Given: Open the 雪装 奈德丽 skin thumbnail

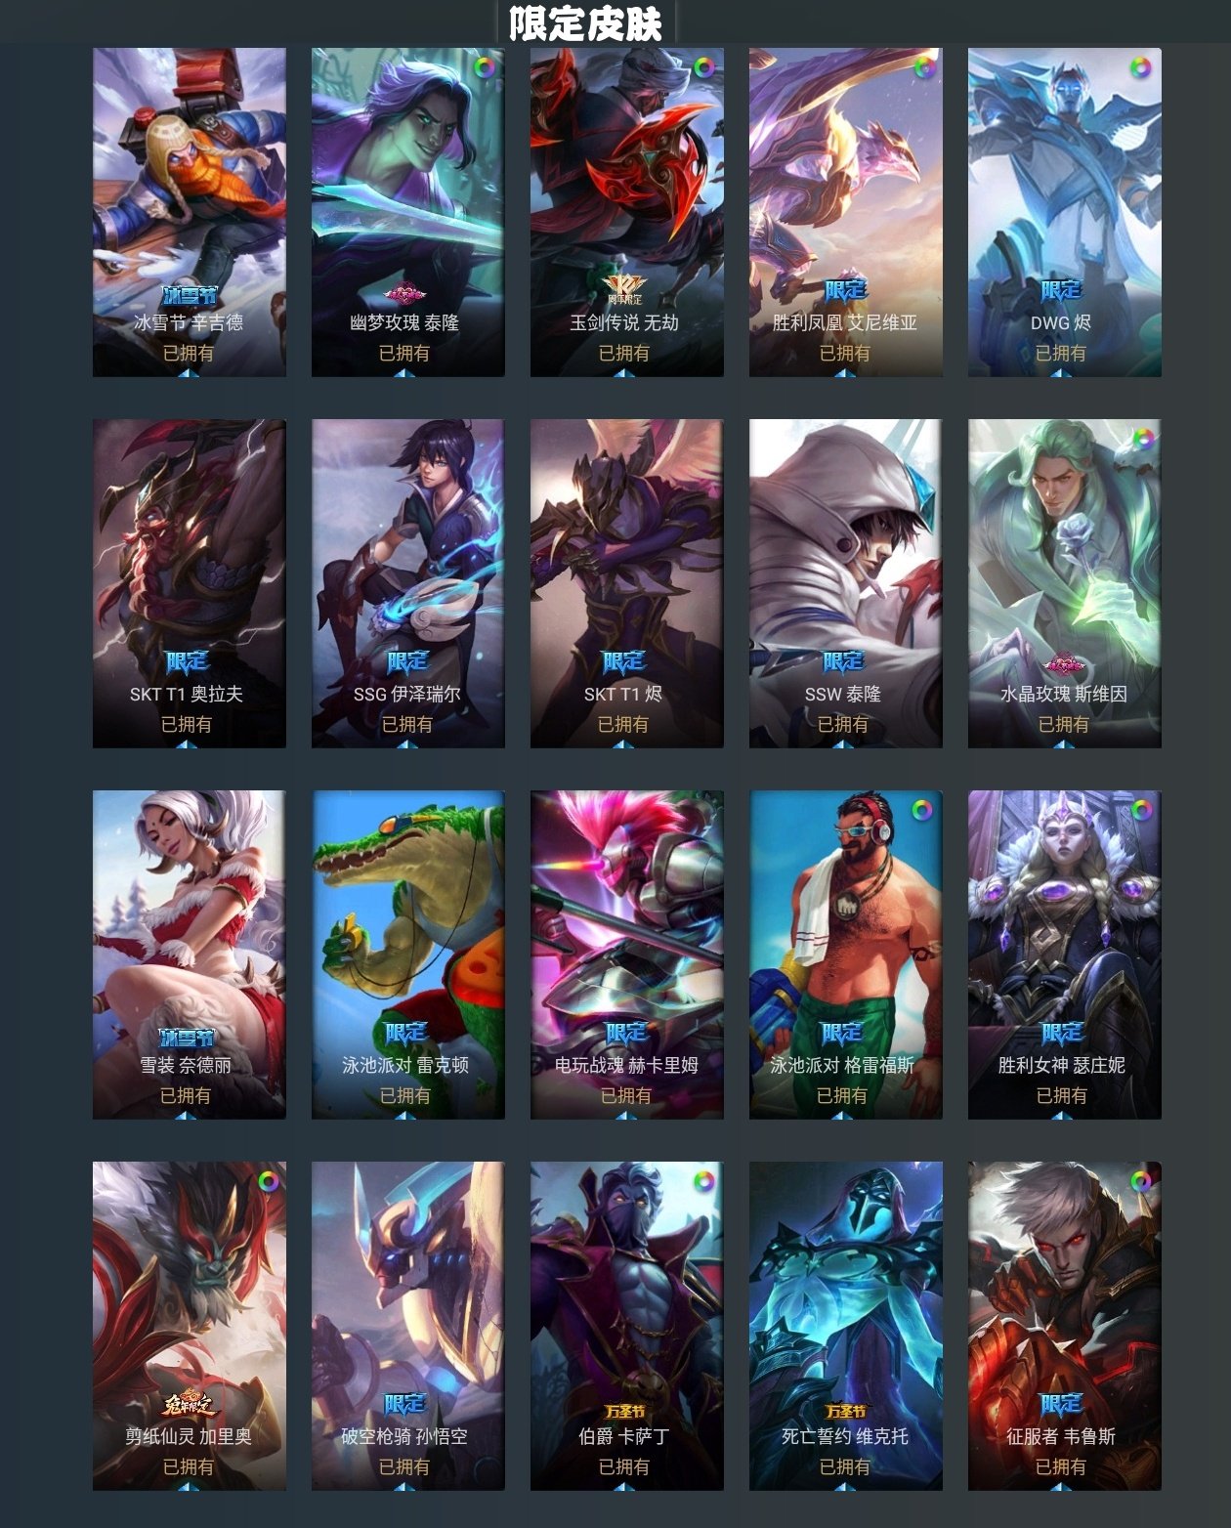Looking at the screenshot, I should pyautogui.click(x=190, y=955).
